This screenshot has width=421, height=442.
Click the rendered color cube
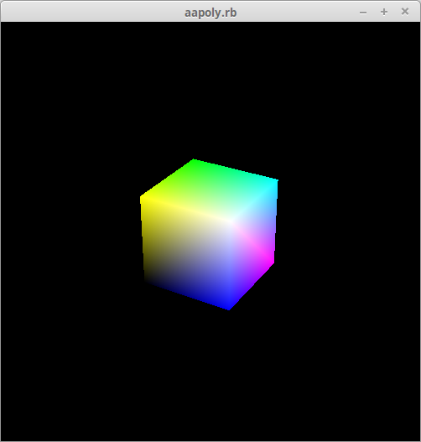coord(209,235)
